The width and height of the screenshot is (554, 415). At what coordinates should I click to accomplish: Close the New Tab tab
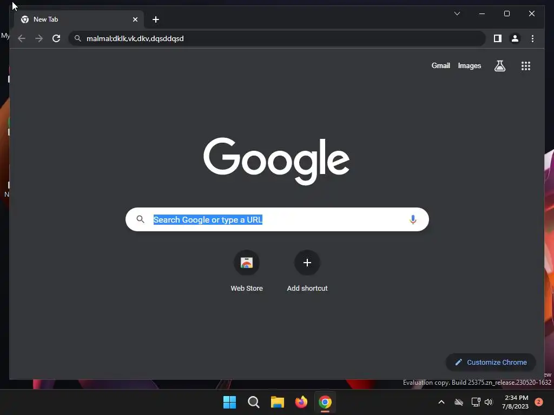135,19
